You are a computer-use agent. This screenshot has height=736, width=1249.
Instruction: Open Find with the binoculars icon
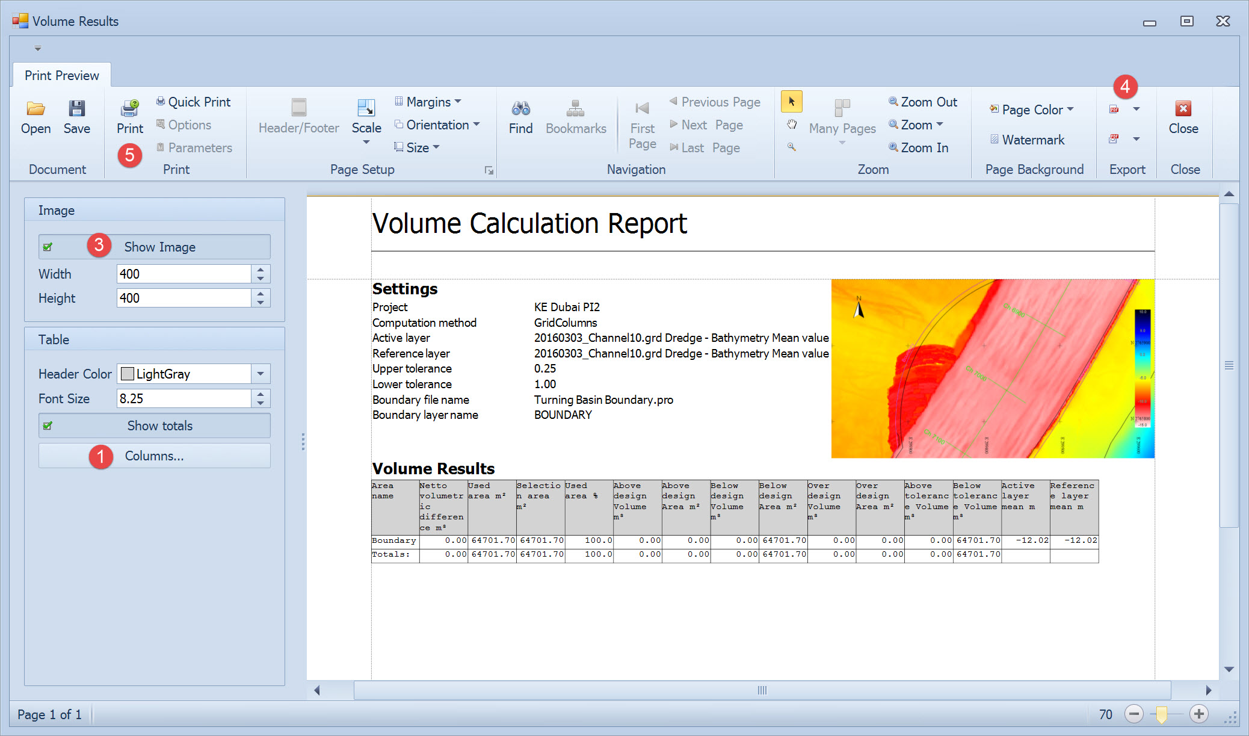[520, 109]
